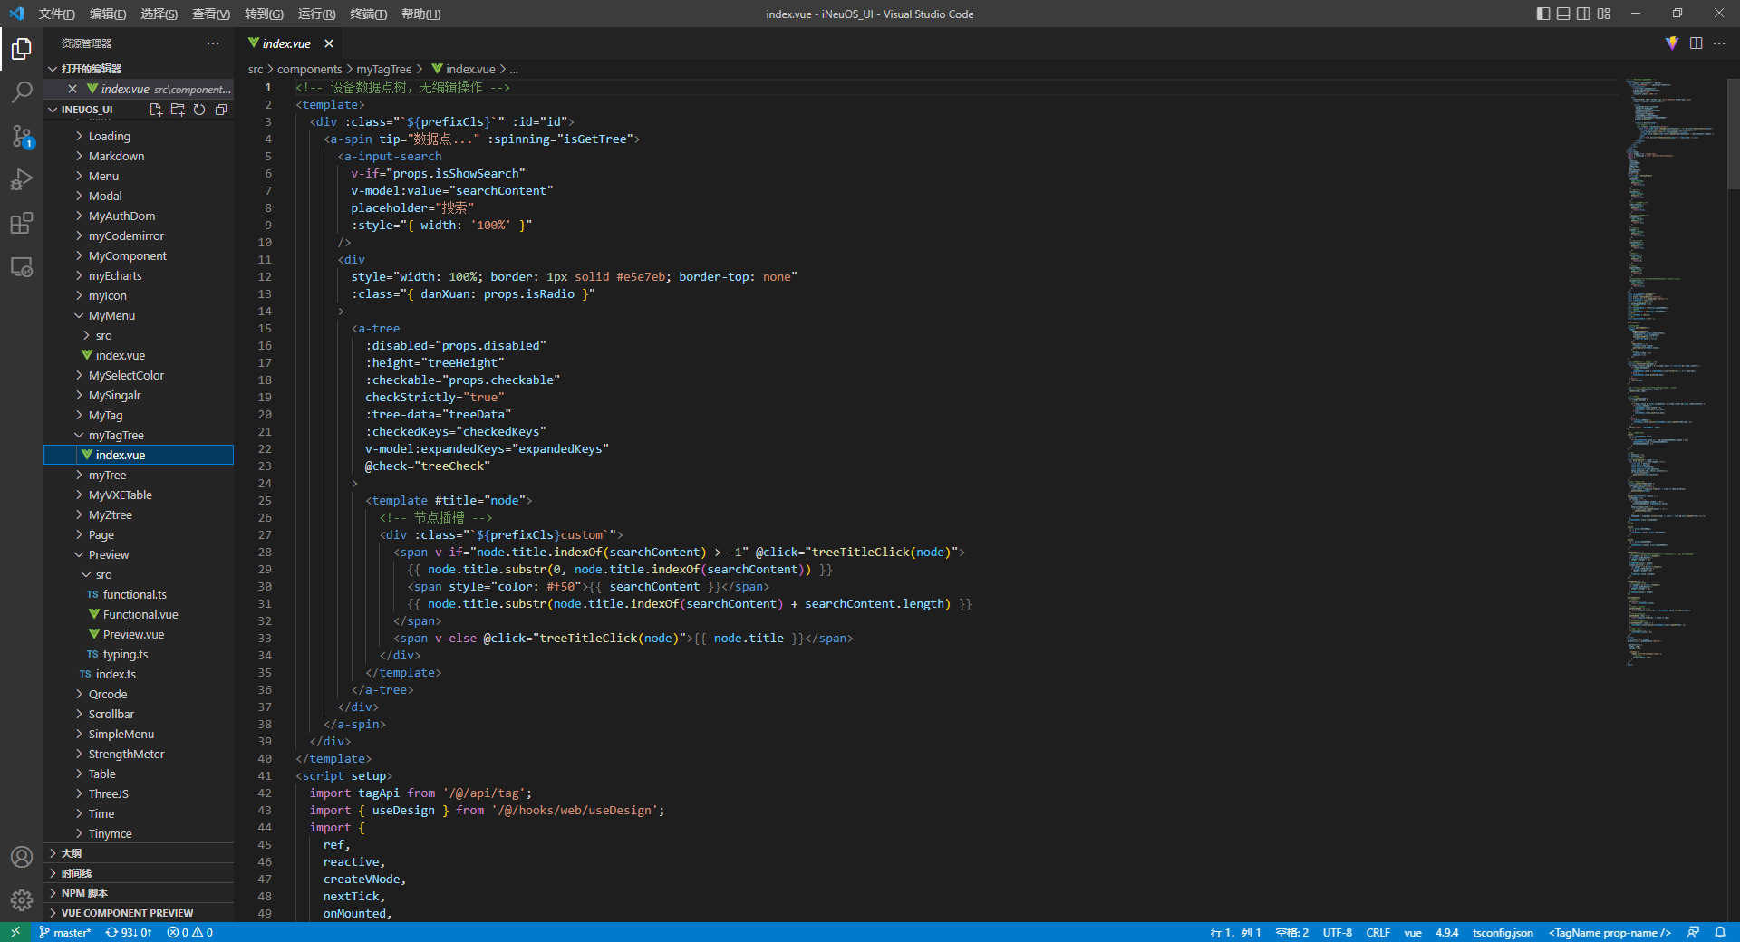Select the vue language mode

click(1413, 932)
